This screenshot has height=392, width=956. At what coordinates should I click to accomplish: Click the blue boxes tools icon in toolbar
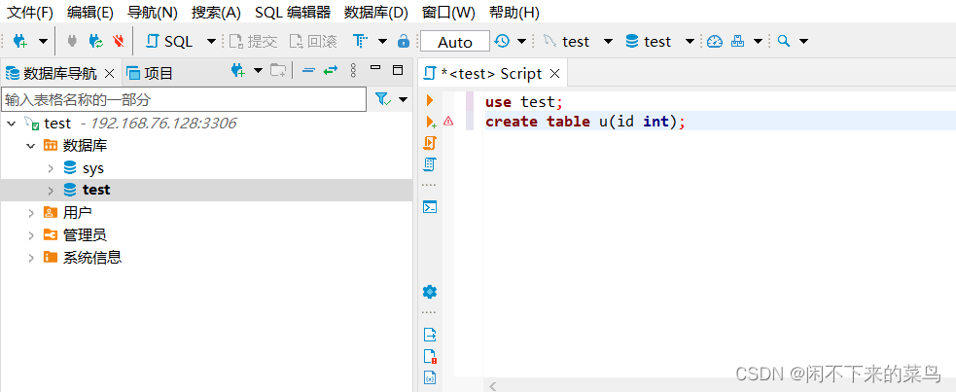(738, 41)
